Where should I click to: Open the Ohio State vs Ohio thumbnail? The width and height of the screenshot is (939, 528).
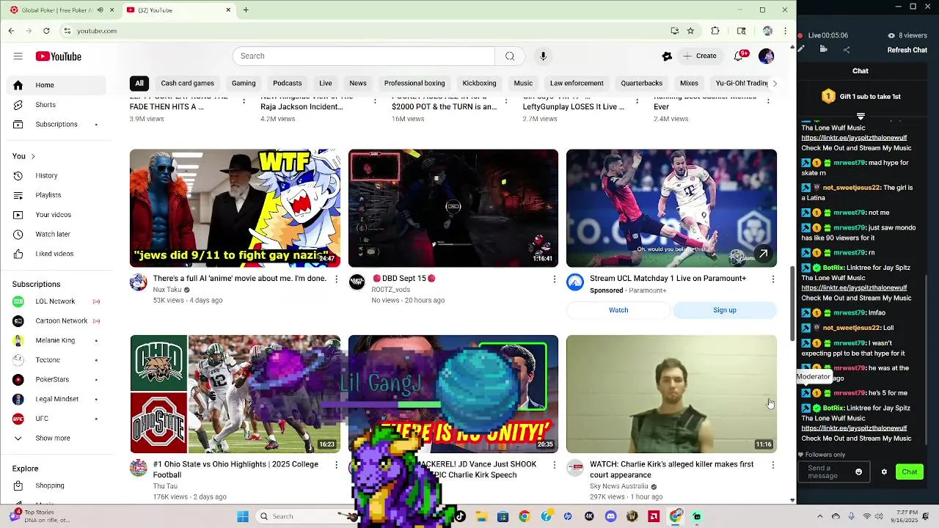235,394
